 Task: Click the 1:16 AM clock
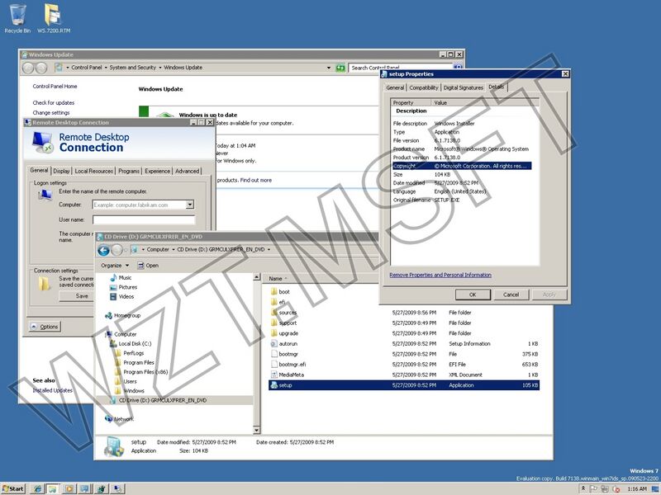pyautogui.click(x=636, y=488)
